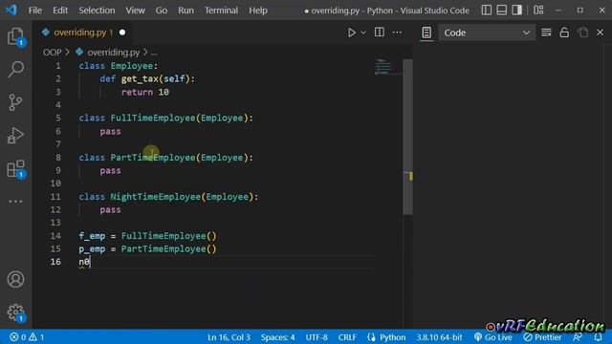Toggle output scroll lock
The height and width of the screenshot is (344, 612).
(x=564, y=32)
